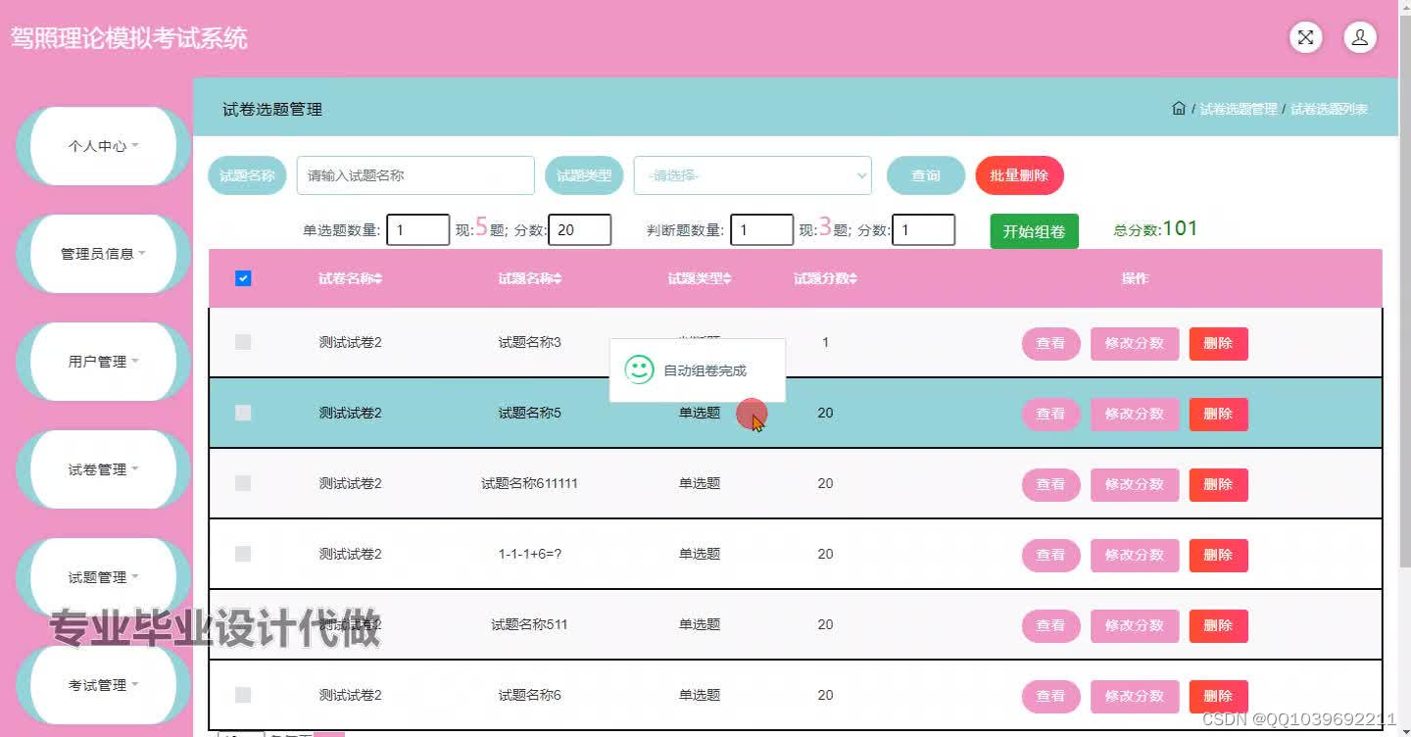Image resolution: width=1411 pixels, height=737 pixels.
Task: Delete the 试题名称5 row
Action: (1218, 415)
